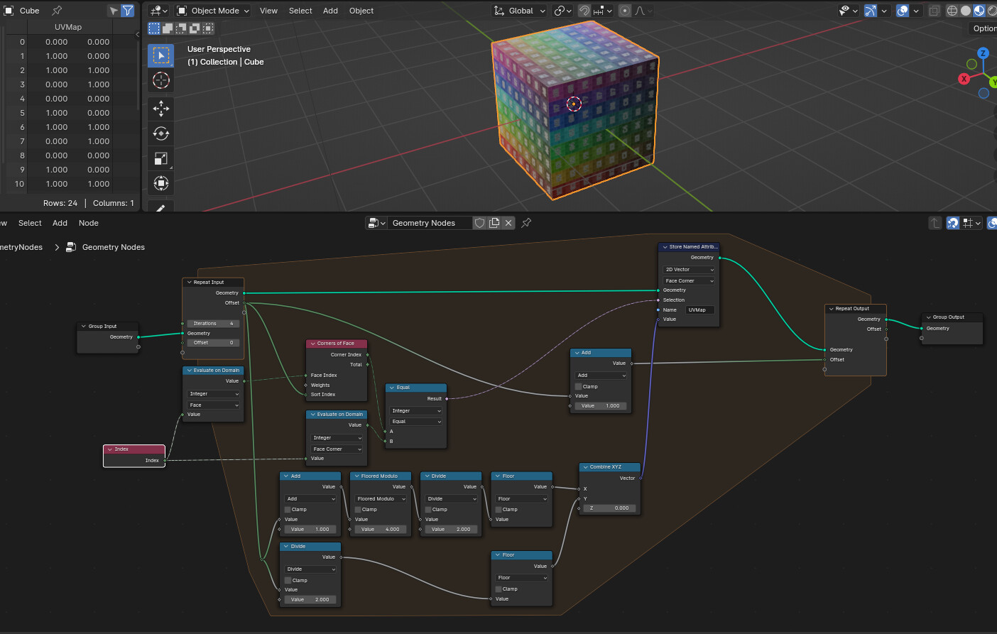Select the Select Box tool in viewport toolbar
The image size is (997, 634).
[x=161, y=55]
